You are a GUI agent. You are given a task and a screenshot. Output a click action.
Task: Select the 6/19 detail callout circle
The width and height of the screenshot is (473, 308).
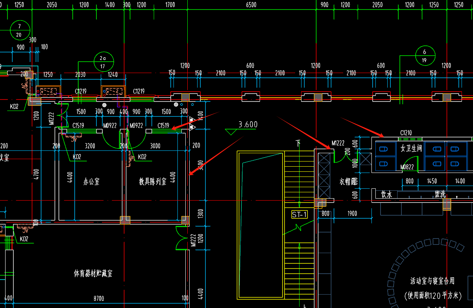(425, 56)
